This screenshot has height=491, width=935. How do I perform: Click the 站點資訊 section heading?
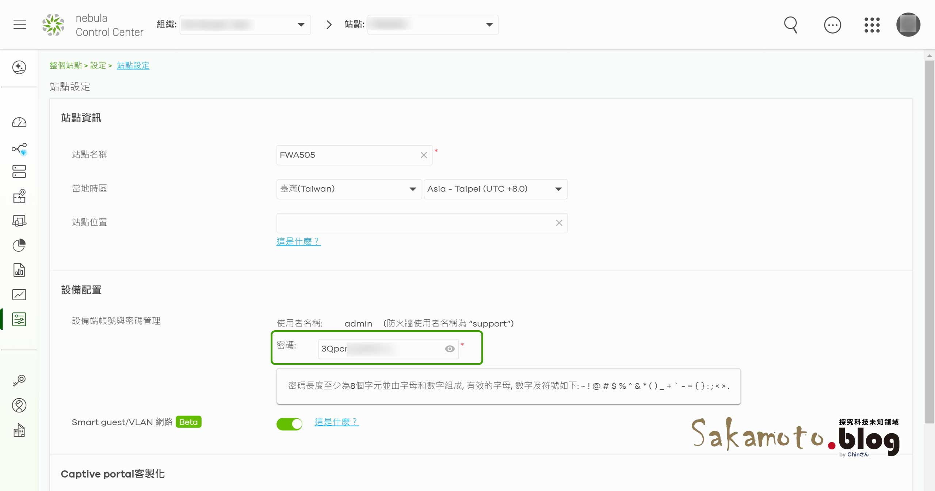[81, 118]
